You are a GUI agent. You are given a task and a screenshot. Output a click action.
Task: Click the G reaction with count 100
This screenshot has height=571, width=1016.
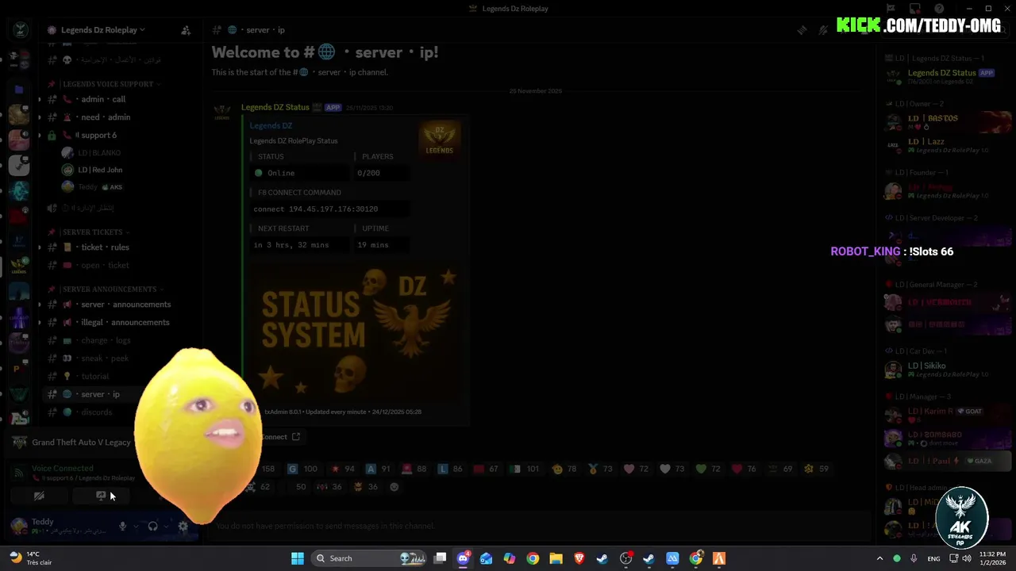[x=302, y=469]
